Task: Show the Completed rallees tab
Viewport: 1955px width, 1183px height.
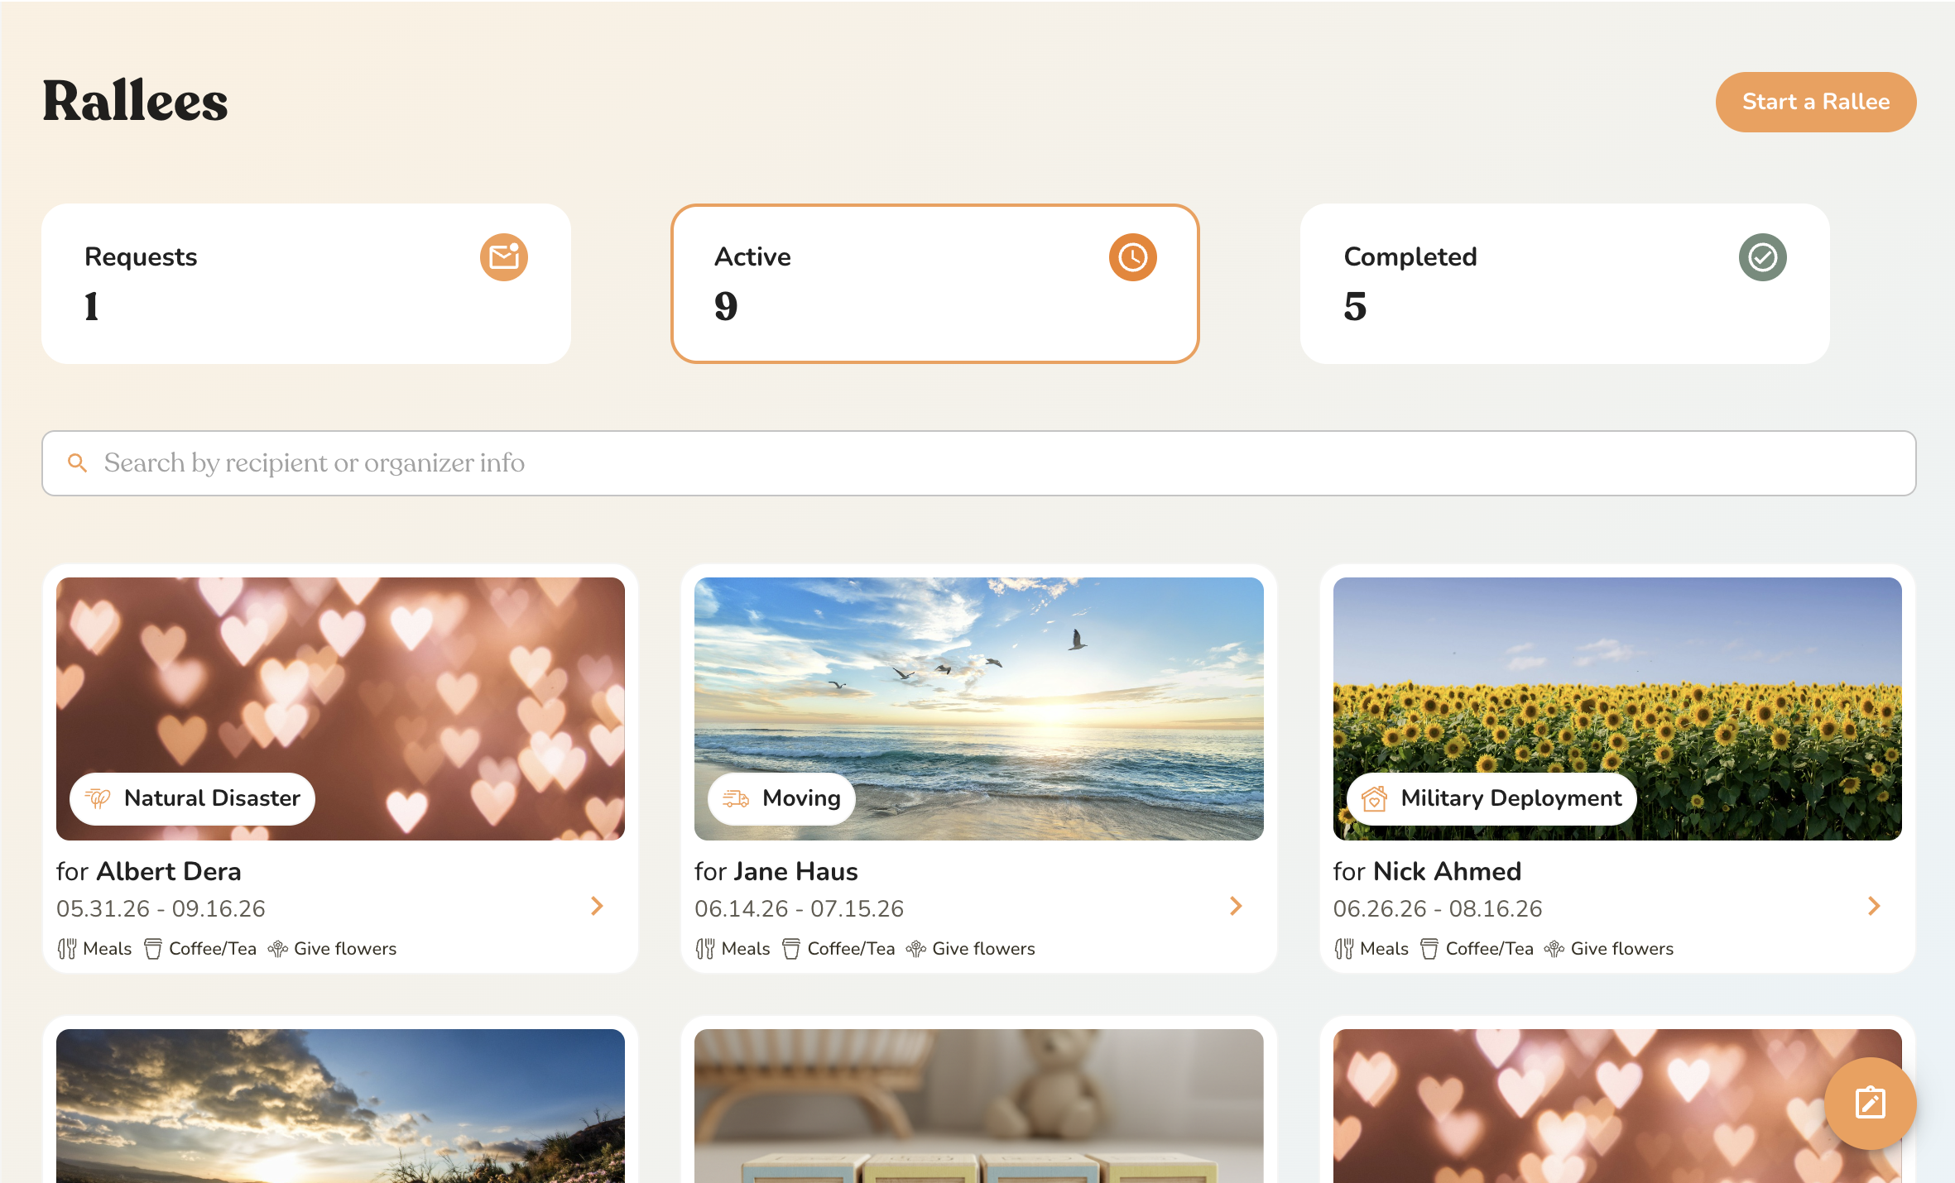Action: tap(1565, 284)
